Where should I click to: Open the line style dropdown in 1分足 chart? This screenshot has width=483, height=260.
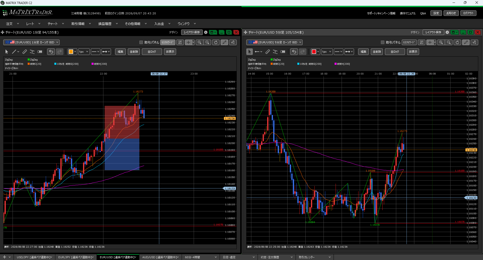95,52
